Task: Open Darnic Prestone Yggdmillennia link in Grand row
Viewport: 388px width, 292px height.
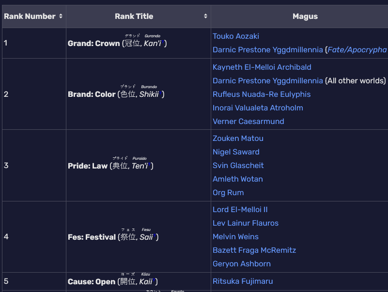Action: point(268,50)
